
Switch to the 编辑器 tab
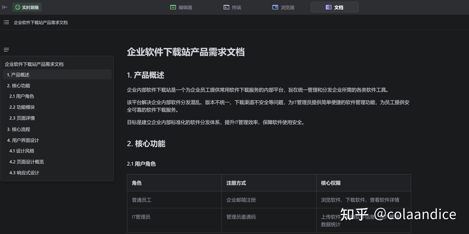click(x=181, y=7)
